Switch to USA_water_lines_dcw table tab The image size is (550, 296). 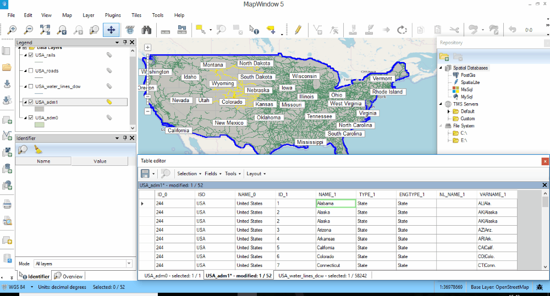tap(323, 276)
